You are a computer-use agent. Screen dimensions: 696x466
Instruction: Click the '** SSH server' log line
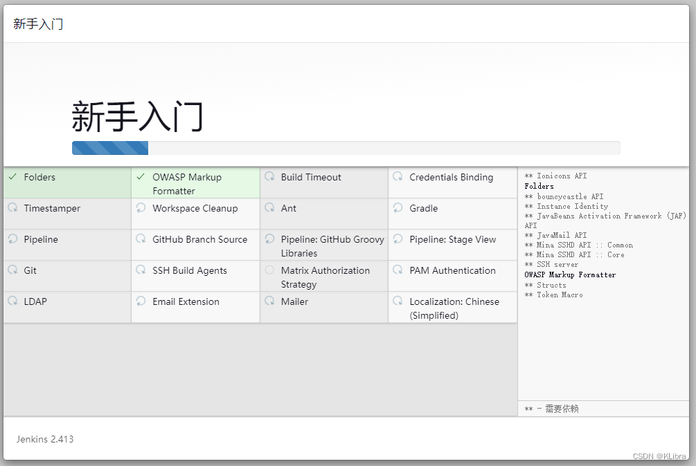click(551, 264)
